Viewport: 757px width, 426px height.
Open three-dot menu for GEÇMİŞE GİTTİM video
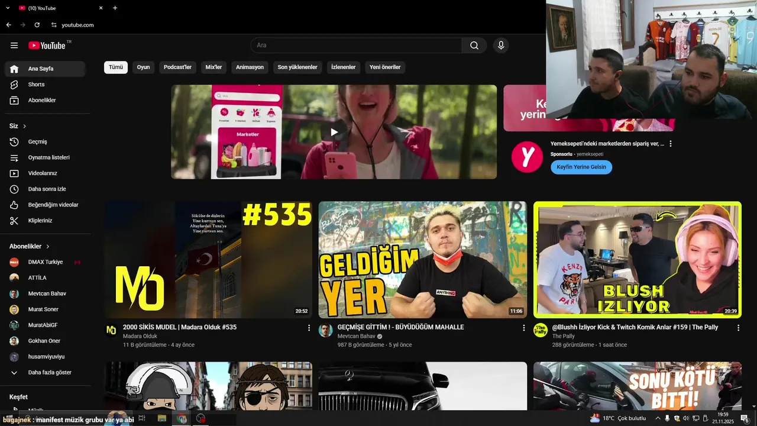pyautogui.click(x=523, y=327)
